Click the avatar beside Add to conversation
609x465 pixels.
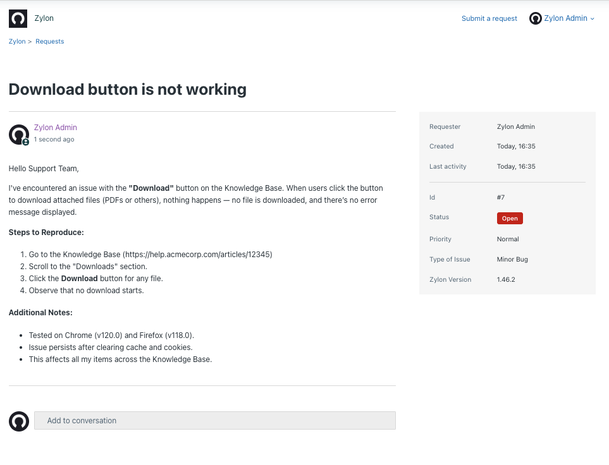(18, 421)
